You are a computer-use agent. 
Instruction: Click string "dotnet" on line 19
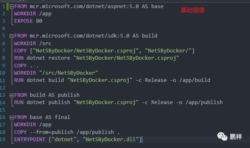(x=64, y=140)
